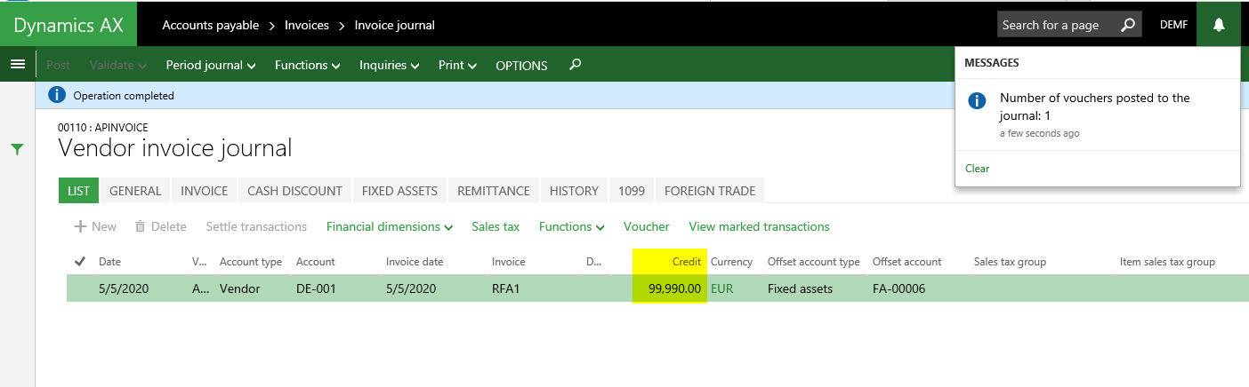Go to Accounts payable breadcrumb

210,25
